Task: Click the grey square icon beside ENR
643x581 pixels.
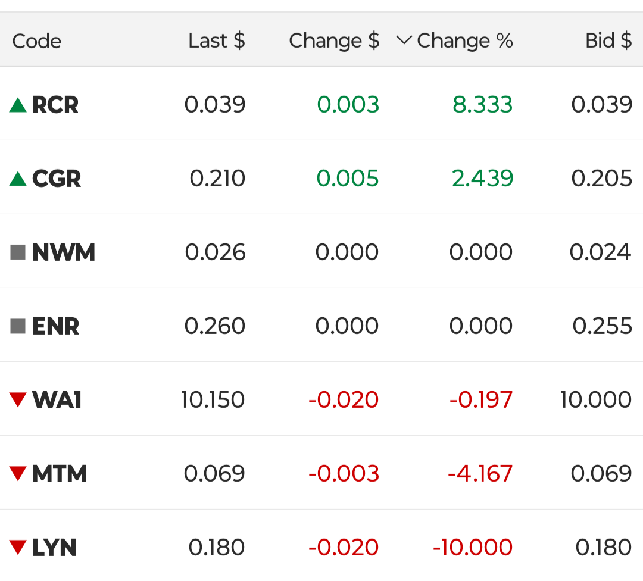Action: pyautogui.click(x=18, y=326)
